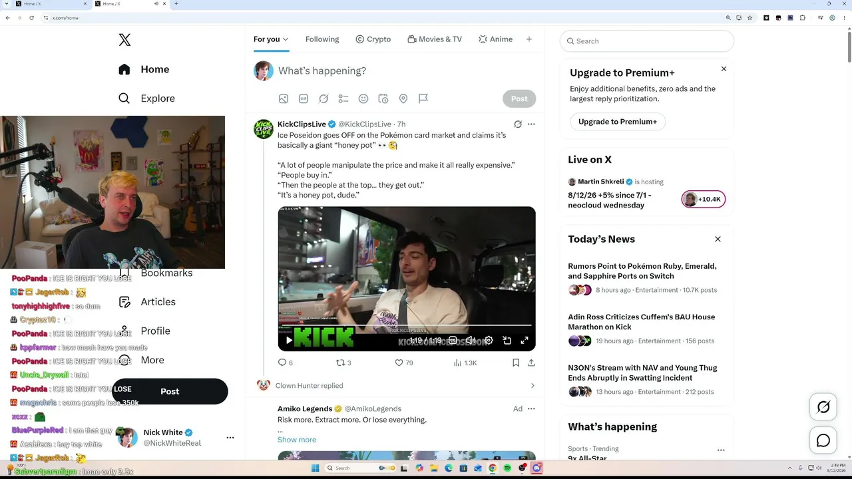The height and width of the screenshot is (479, 852).
Task: Click the black Post button in the sidebar
Action: tap(170, 391)
